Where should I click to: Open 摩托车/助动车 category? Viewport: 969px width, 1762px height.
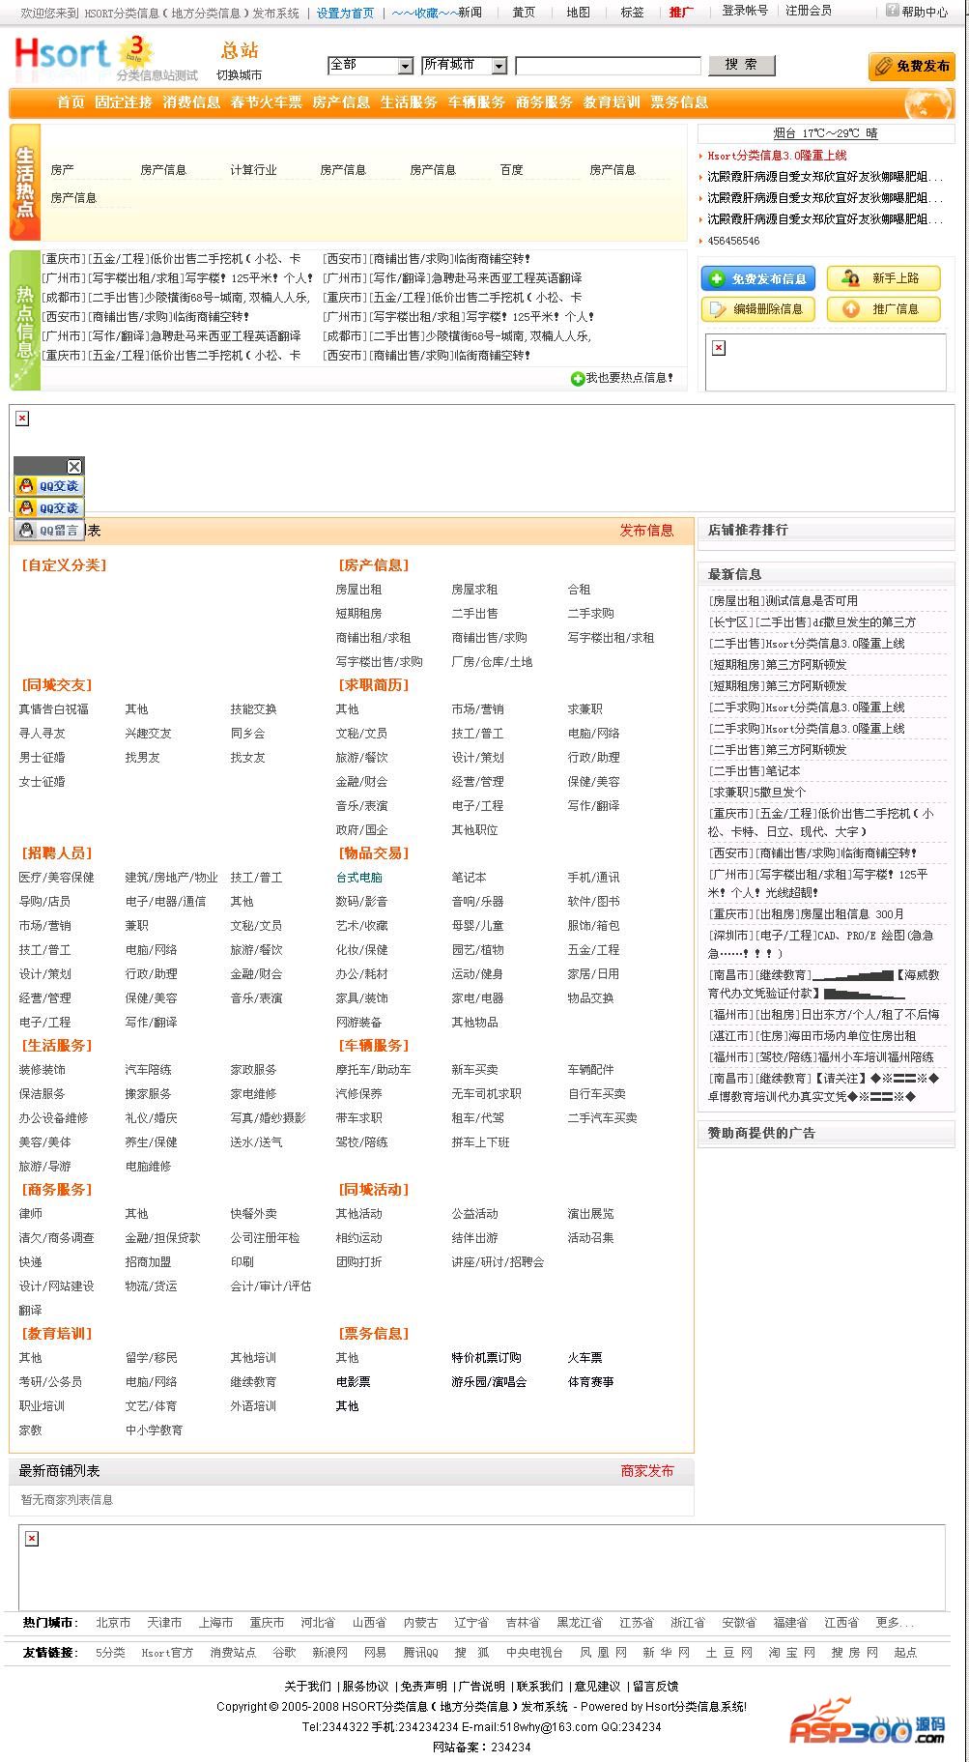coord(373,1070)
